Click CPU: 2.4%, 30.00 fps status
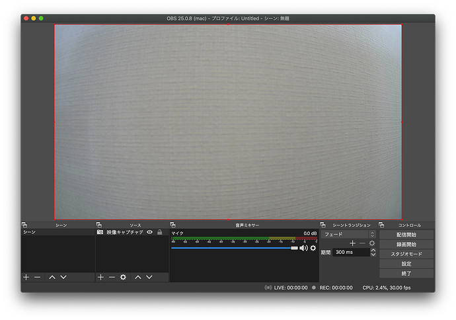The width and height of the screenshot is (456, 320). pos(387,288)
